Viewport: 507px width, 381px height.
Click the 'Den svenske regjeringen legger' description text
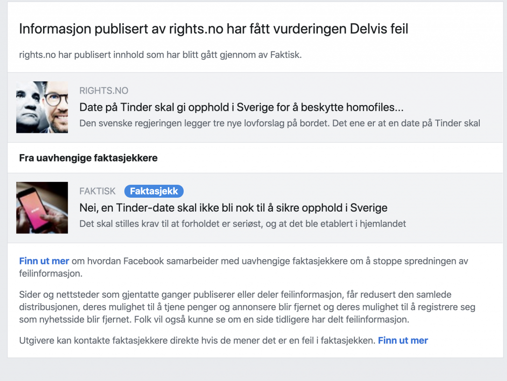click(280, 123)
